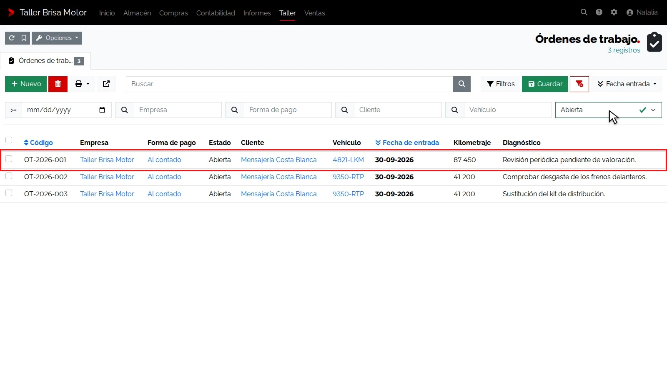Screen dimensions: 667x375
Task: Open the Contabilidad menu
Action: [216, 13]
